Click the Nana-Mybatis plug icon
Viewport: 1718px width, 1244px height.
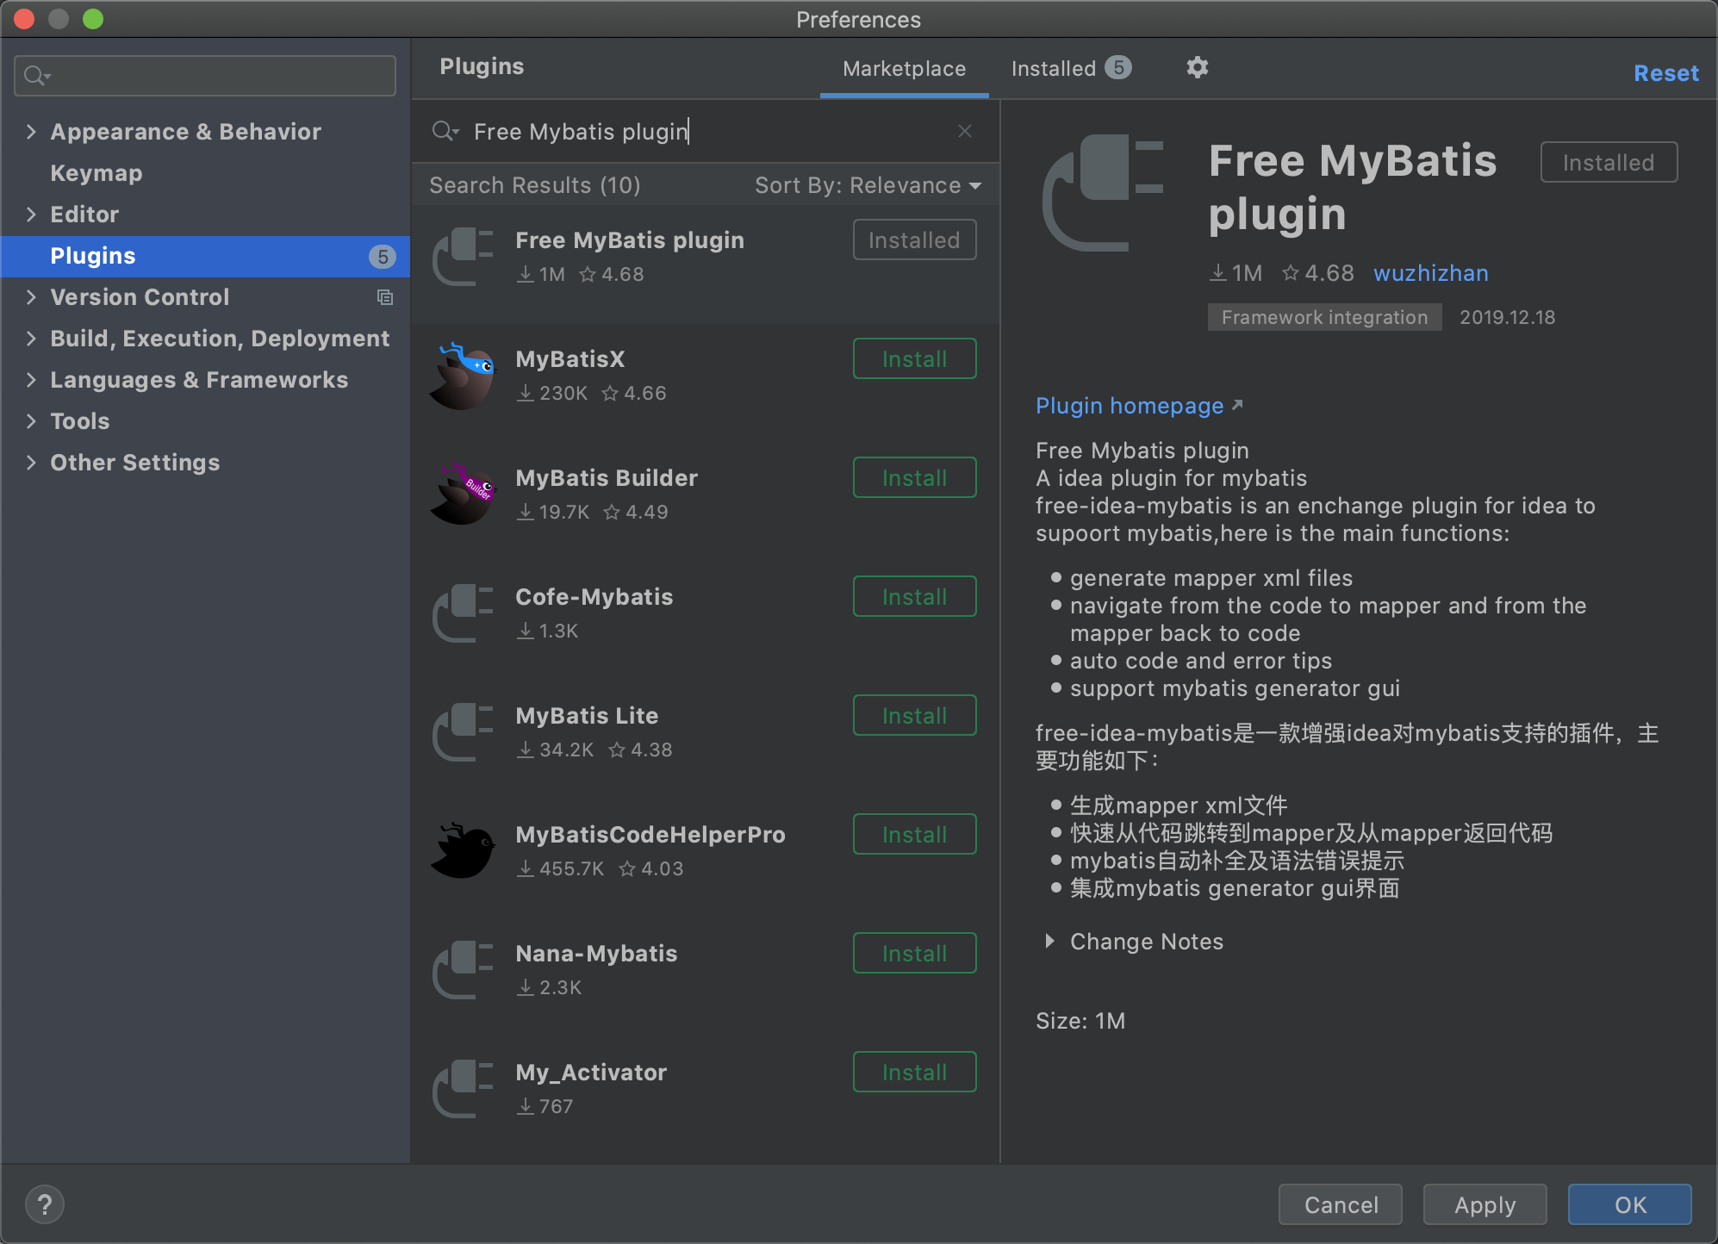tap(463, 970)
